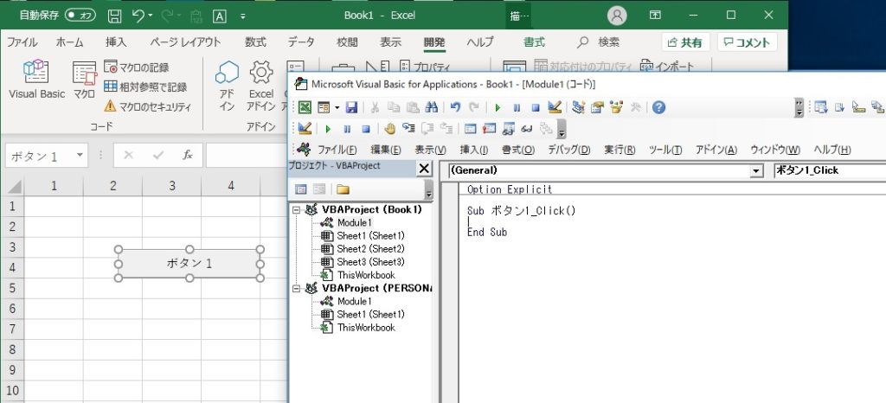Image resolution: width=886 pixels, height=403 pixels.
Task: Open the デバッグ(D) menu in VBA editor
Action: (x=569, y=150)
